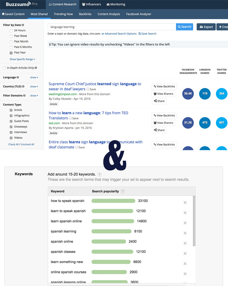This screenshot has width=228, height=286.
Task: Click the popularity bar for 'spanish online'
Action: click(109, 241)
